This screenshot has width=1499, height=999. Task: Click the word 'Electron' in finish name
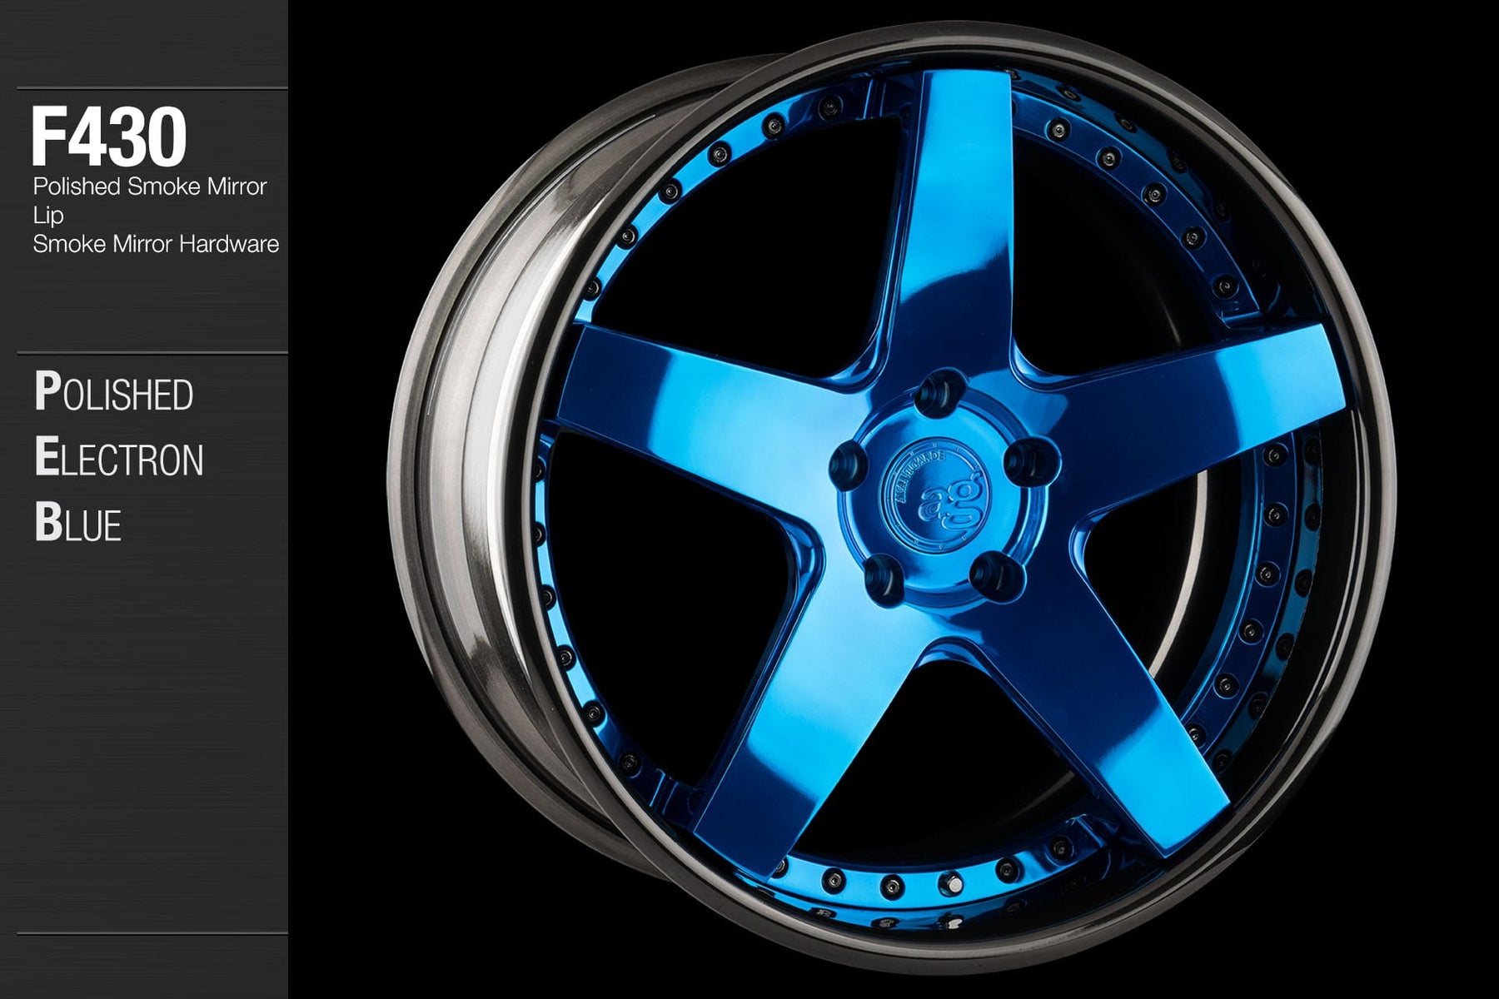click(119, 459)
